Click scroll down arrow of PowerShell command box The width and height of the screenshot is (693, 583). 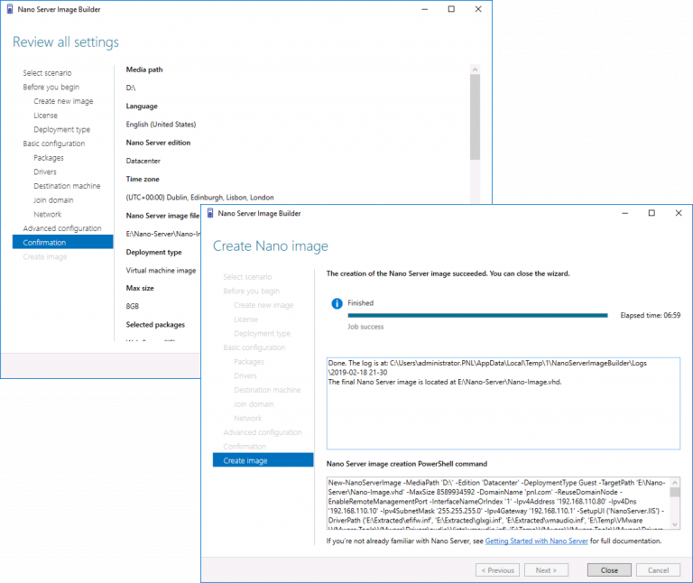click(x=675, y=524)
